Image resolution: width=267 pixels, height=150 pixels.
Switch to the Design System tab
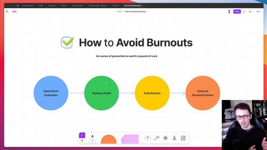pos(78,5)
